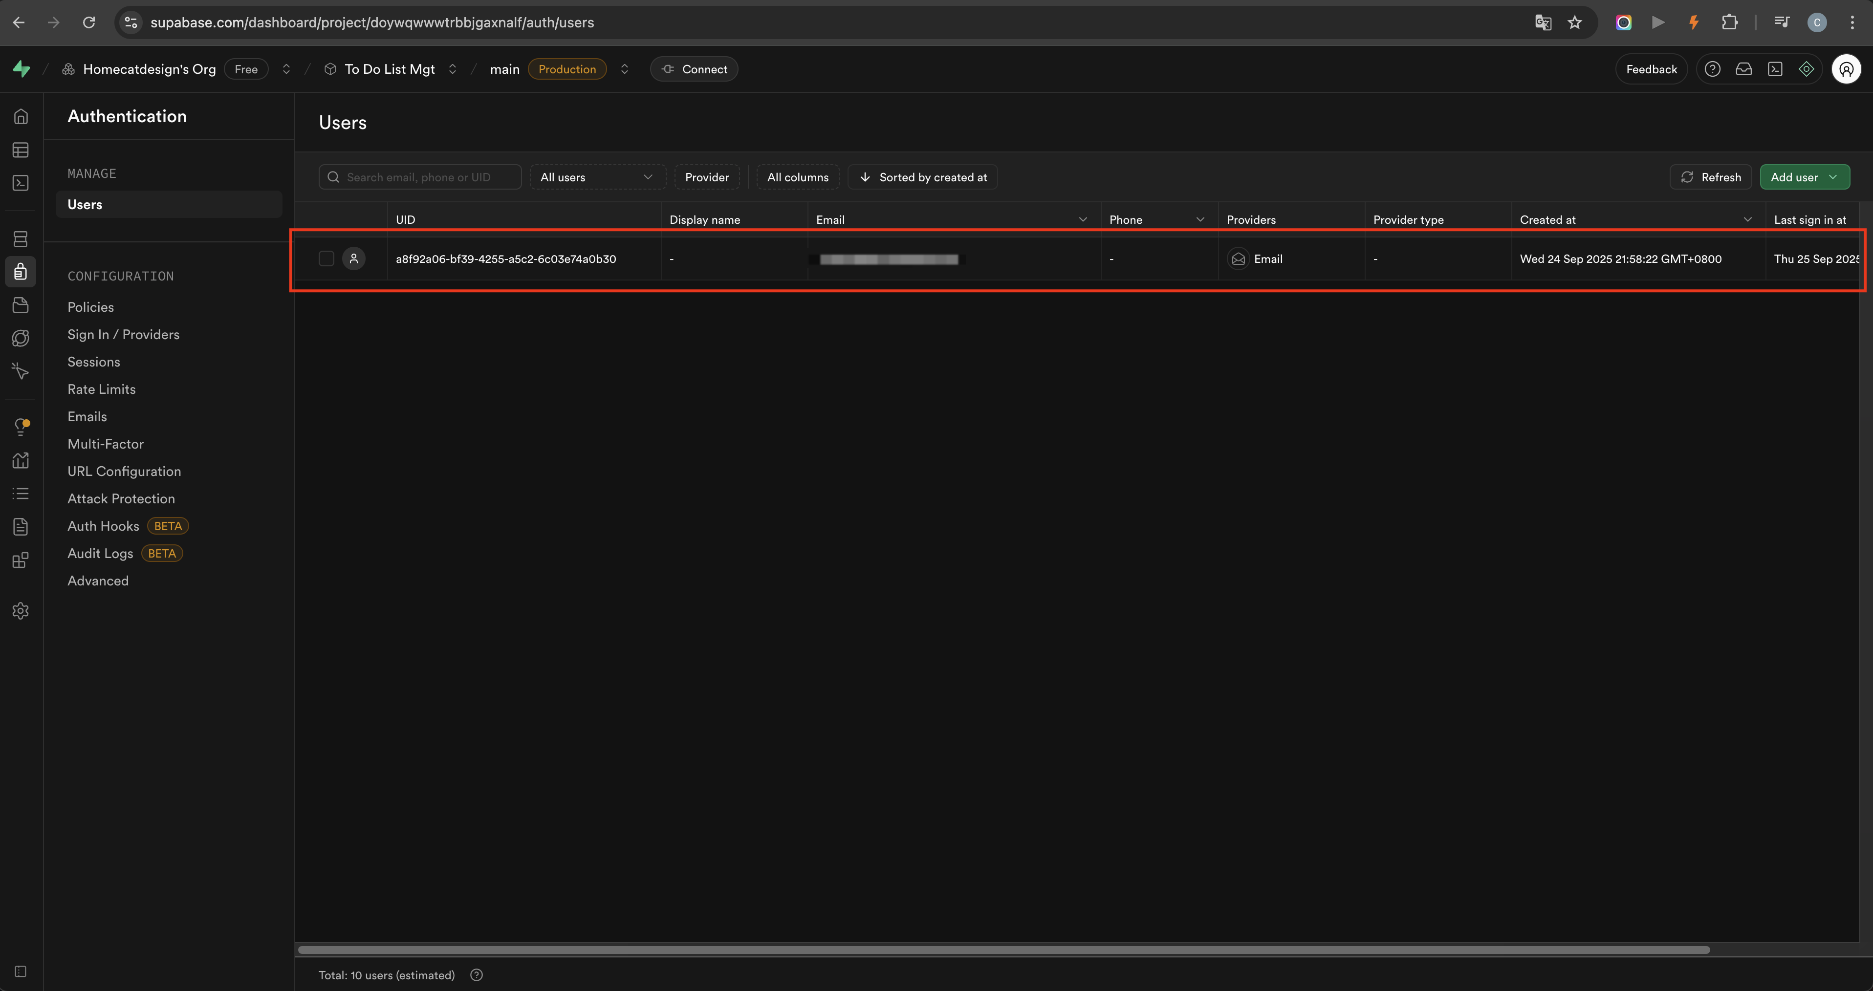Open the API Docs sidebar icon
This screenshot has height=991, width=1873.
click(21, 526)
